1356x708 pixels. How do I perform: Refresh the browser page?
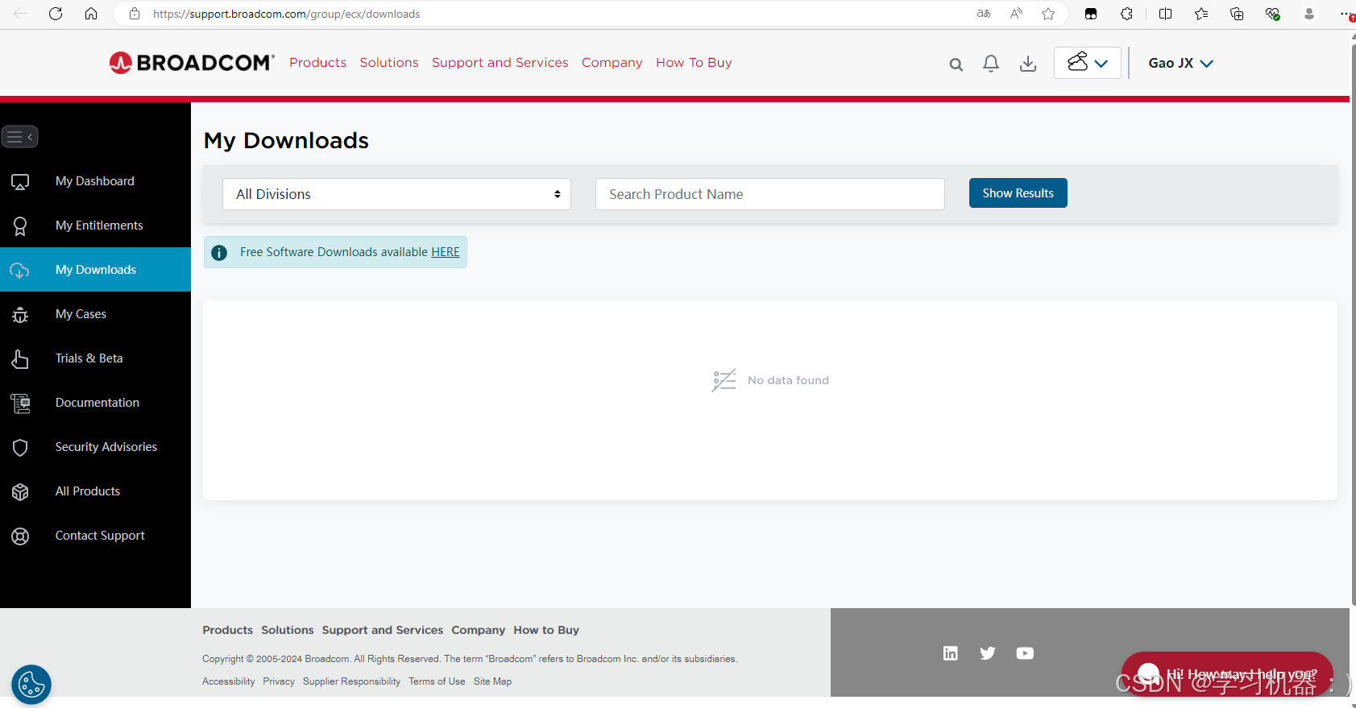click(x=56, y=14)
